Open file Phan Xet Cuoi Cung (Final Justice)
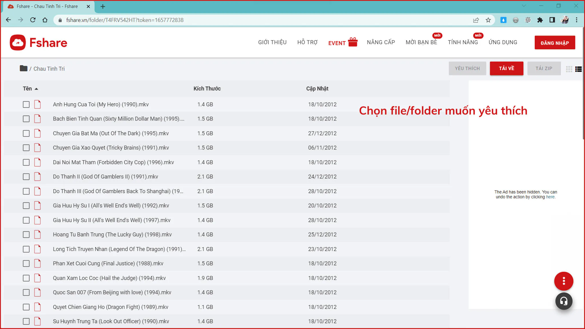Viewport: 585px width, 329px height. pyautogui.click(x=108, y=263)
